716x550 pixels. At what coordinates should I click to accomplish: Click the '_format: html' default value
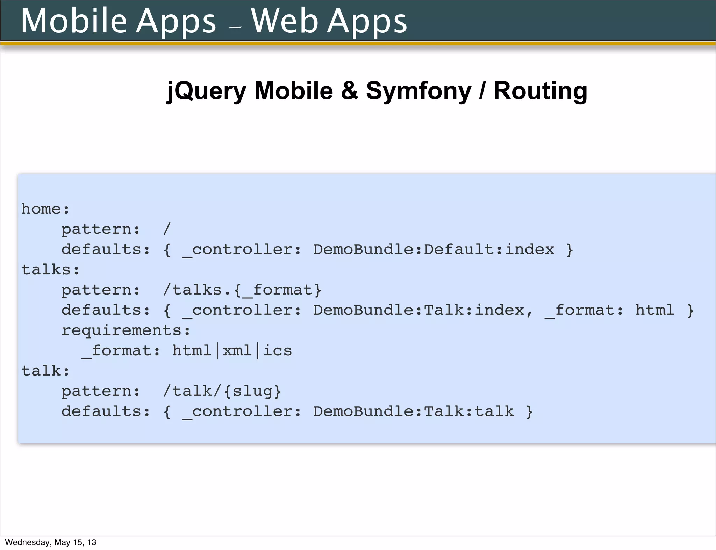click(609, 310)
